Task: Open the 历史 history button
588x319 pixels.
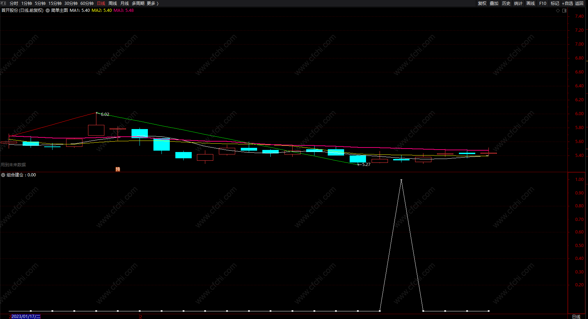Action: pos(506,3)
